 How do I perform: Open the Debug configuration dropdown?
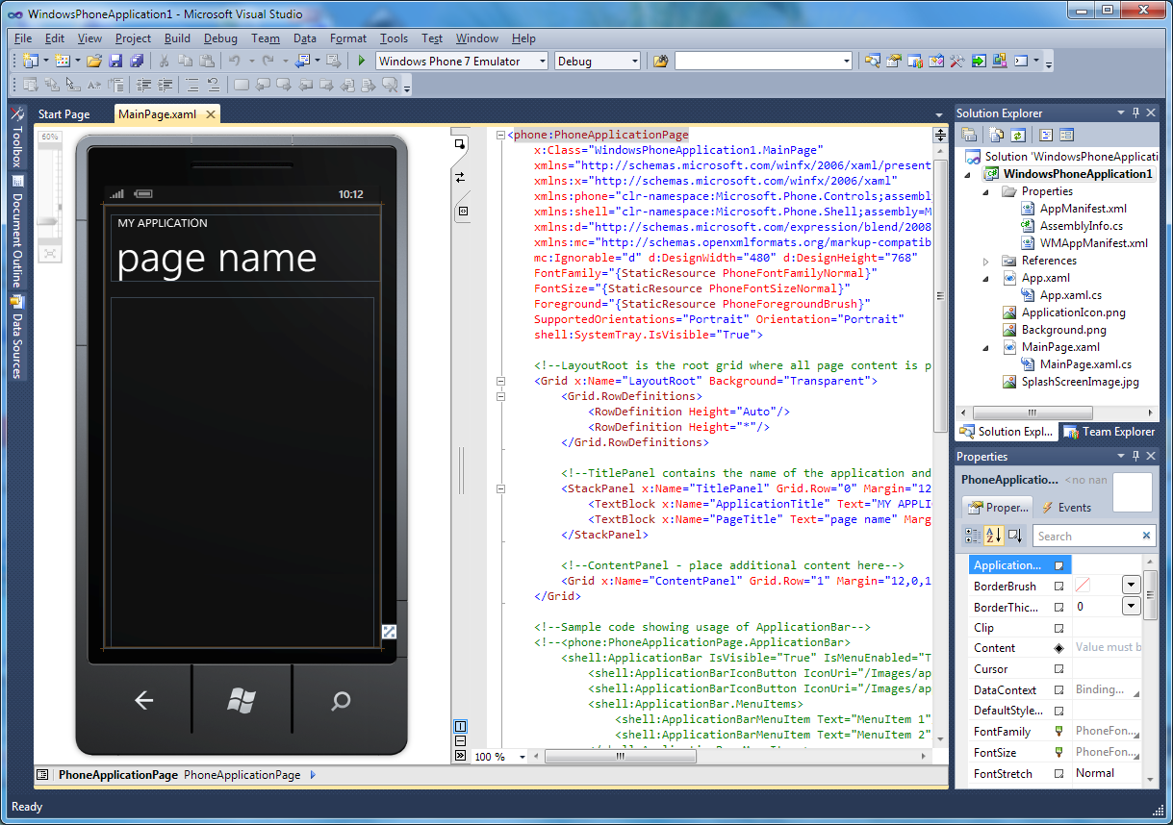point(634,61)
